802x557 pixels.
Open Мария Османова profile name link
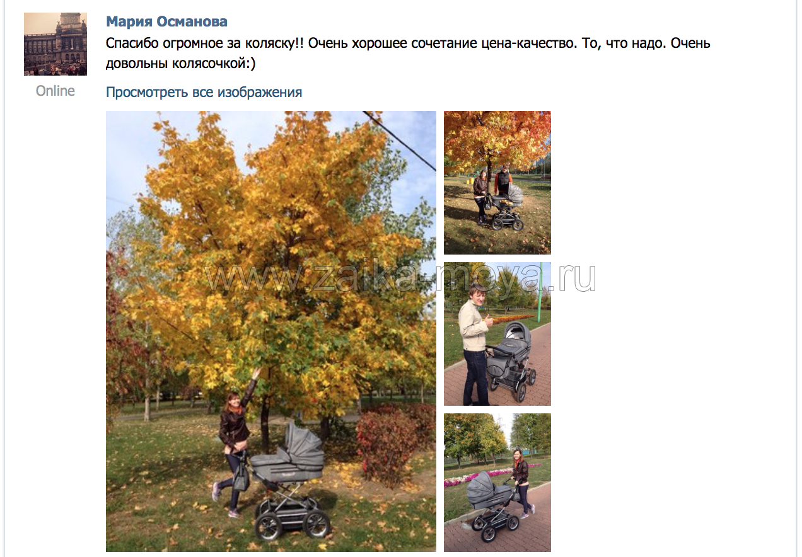click(x=166, y=21)
